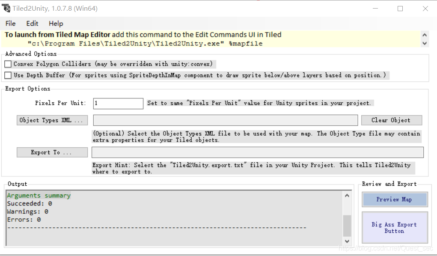Click the Tiled2Unity app icon in title bar
The height and width of the screenshot is (256, 437).
pyautogui.click(x=6, y=9)
